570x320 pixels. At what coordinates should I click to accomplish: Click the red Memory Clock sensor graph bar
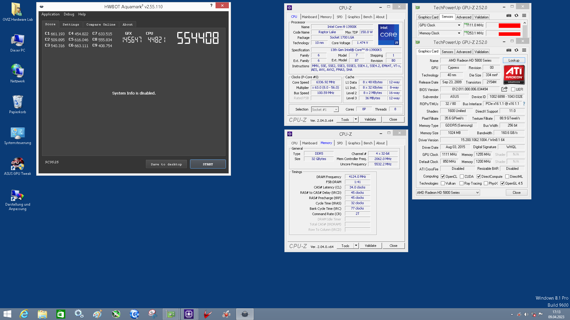coord(509,33)
